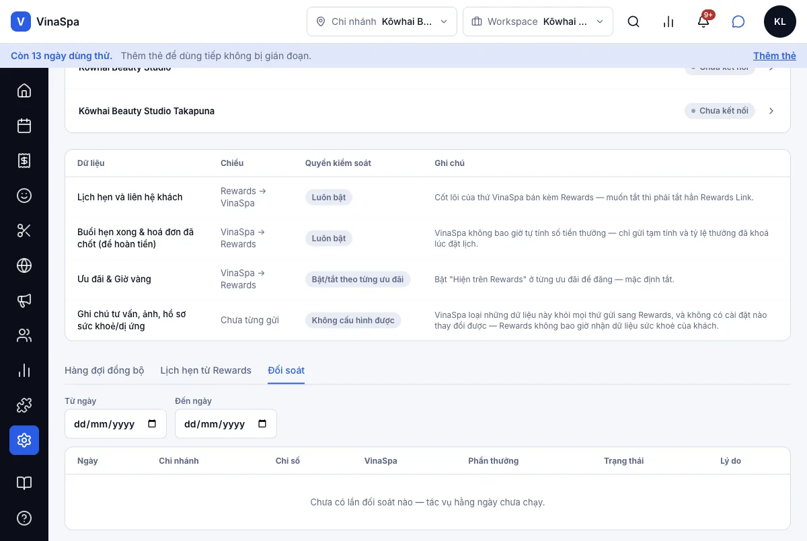Switch to Hàng đợi đồng bộ tab

tap(104, 370)
